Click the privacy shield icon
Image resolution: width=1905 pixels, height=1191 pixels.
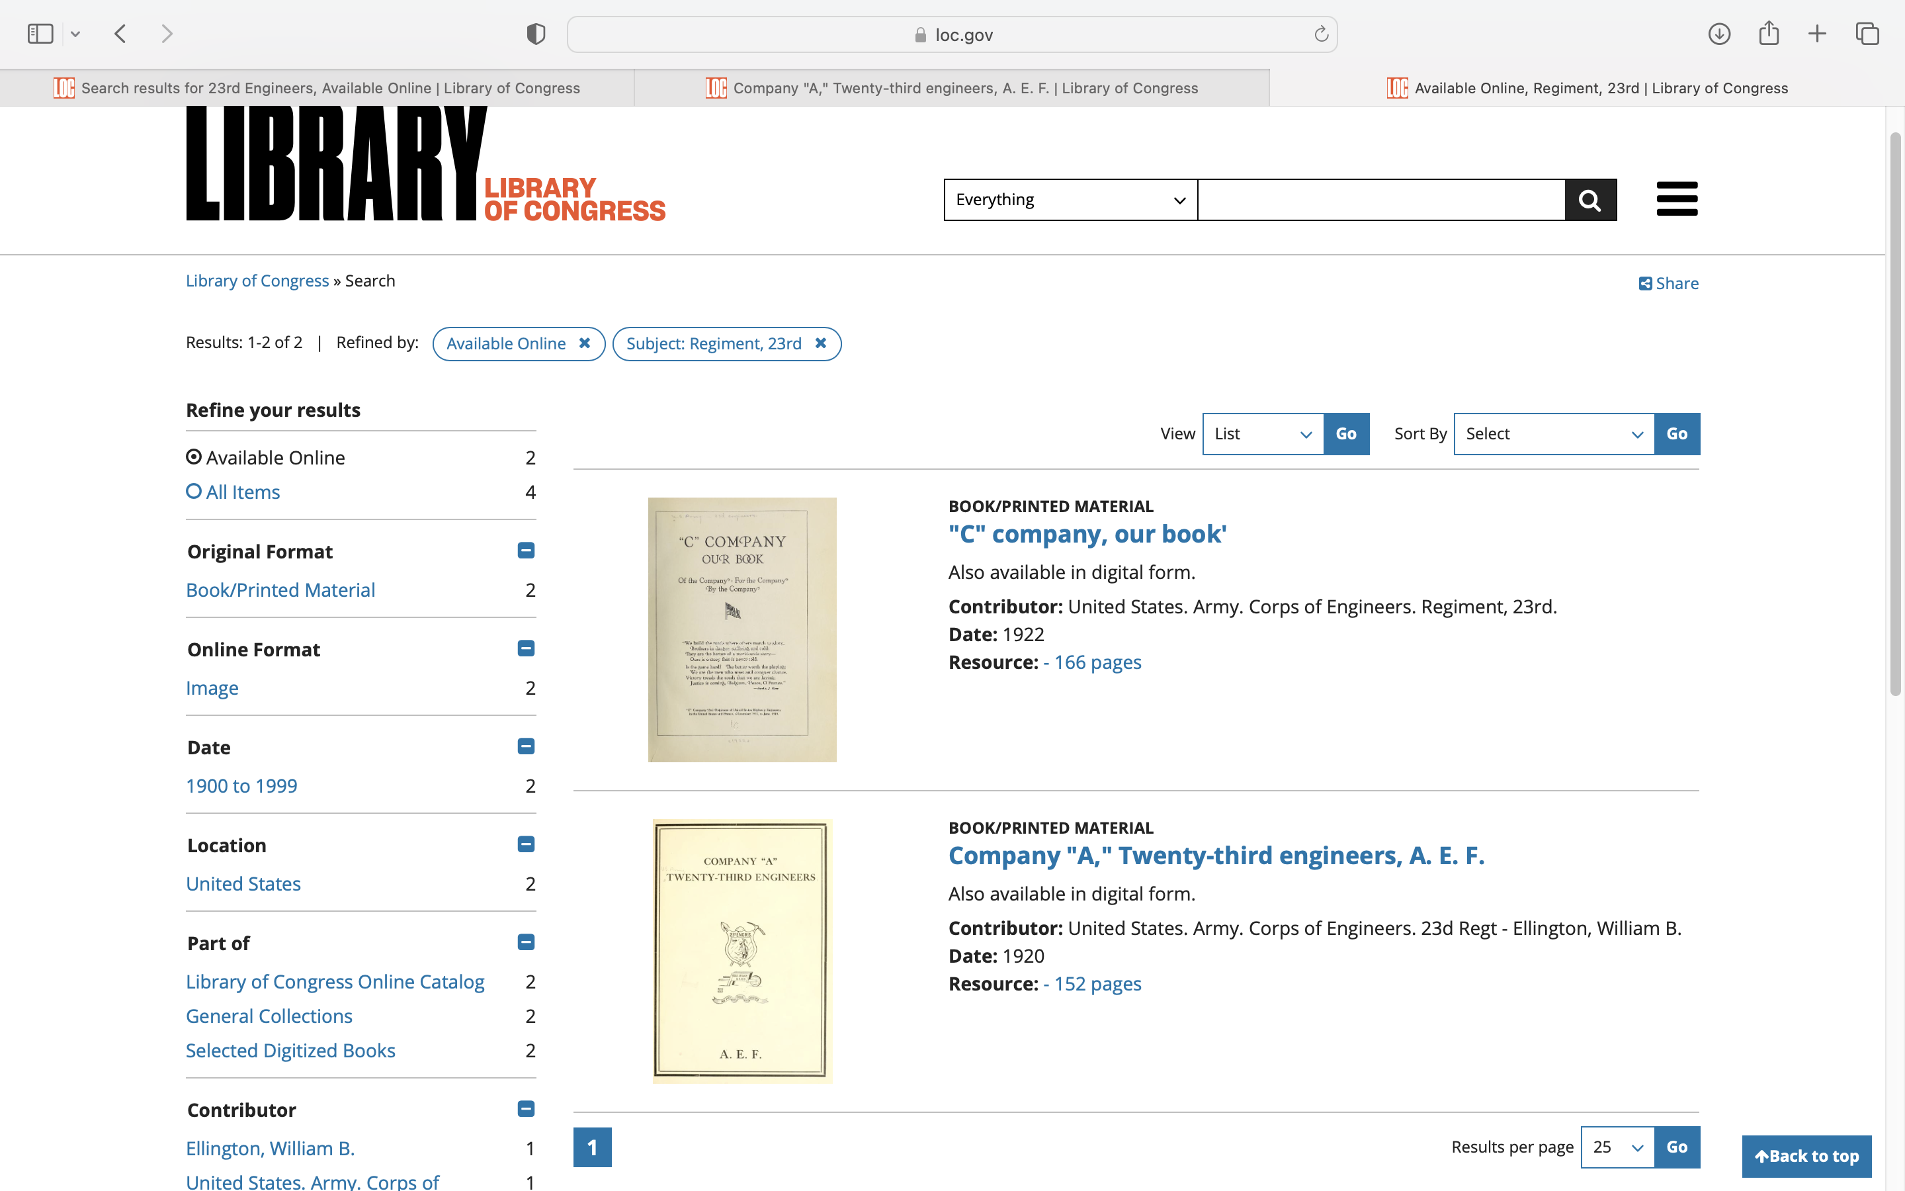pyautogui.click(x=535, y=34)
